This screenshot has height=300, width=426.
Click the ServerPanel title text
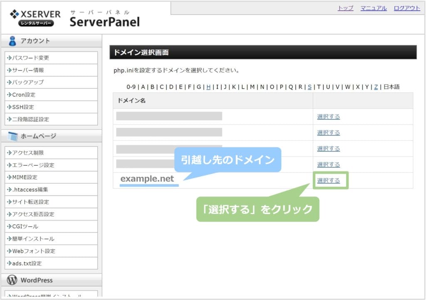click(x=104, y=22)
